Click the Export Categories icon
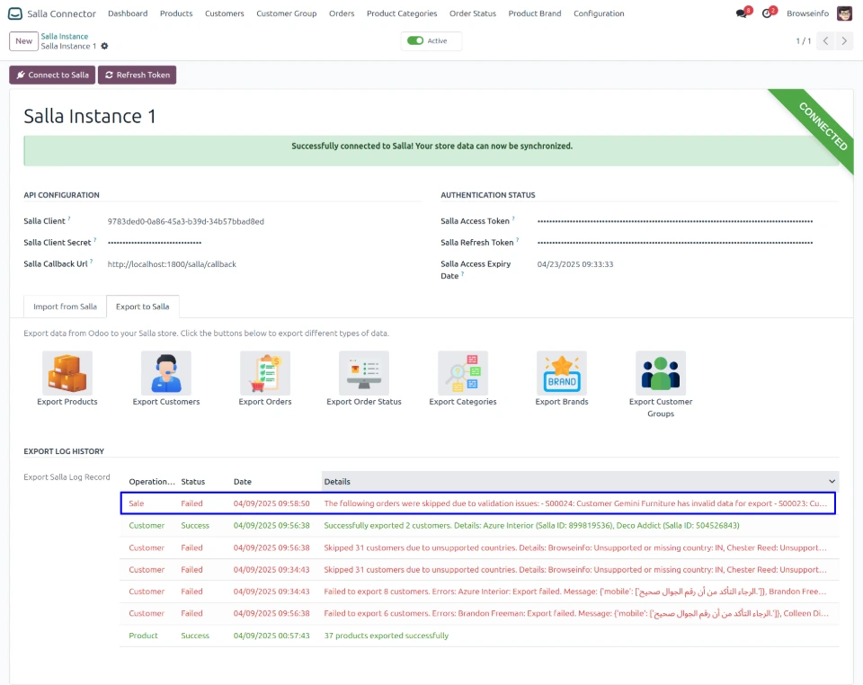Viewport: 863px width, 685px height. [463, 373]
